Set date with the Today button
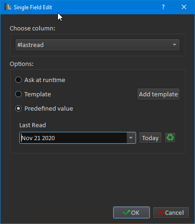 [x=150, y=138]
